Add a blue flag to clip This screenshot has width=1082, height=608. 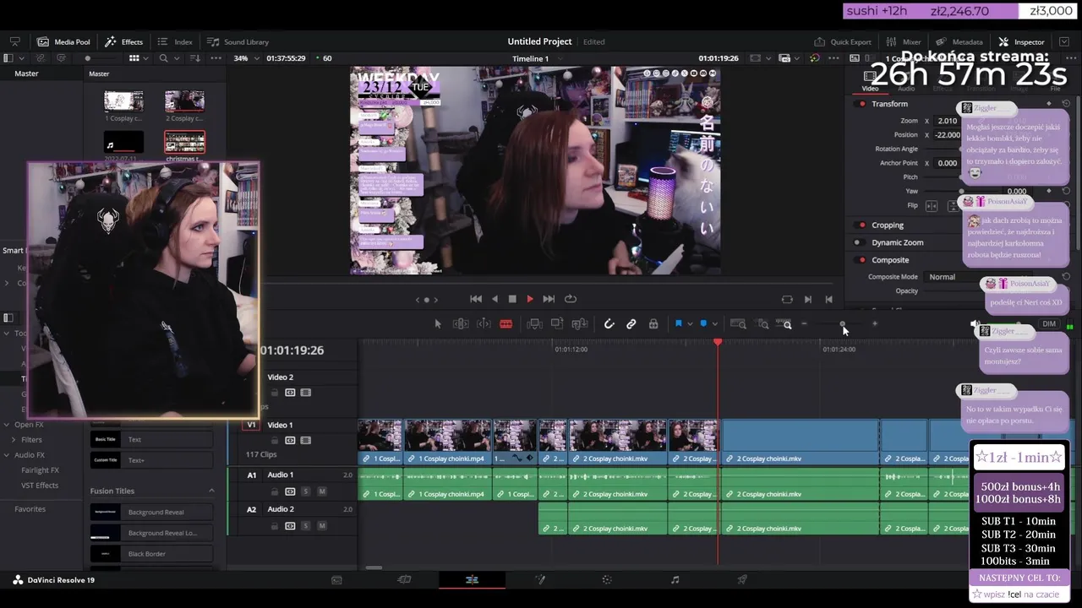click(678, 324)
